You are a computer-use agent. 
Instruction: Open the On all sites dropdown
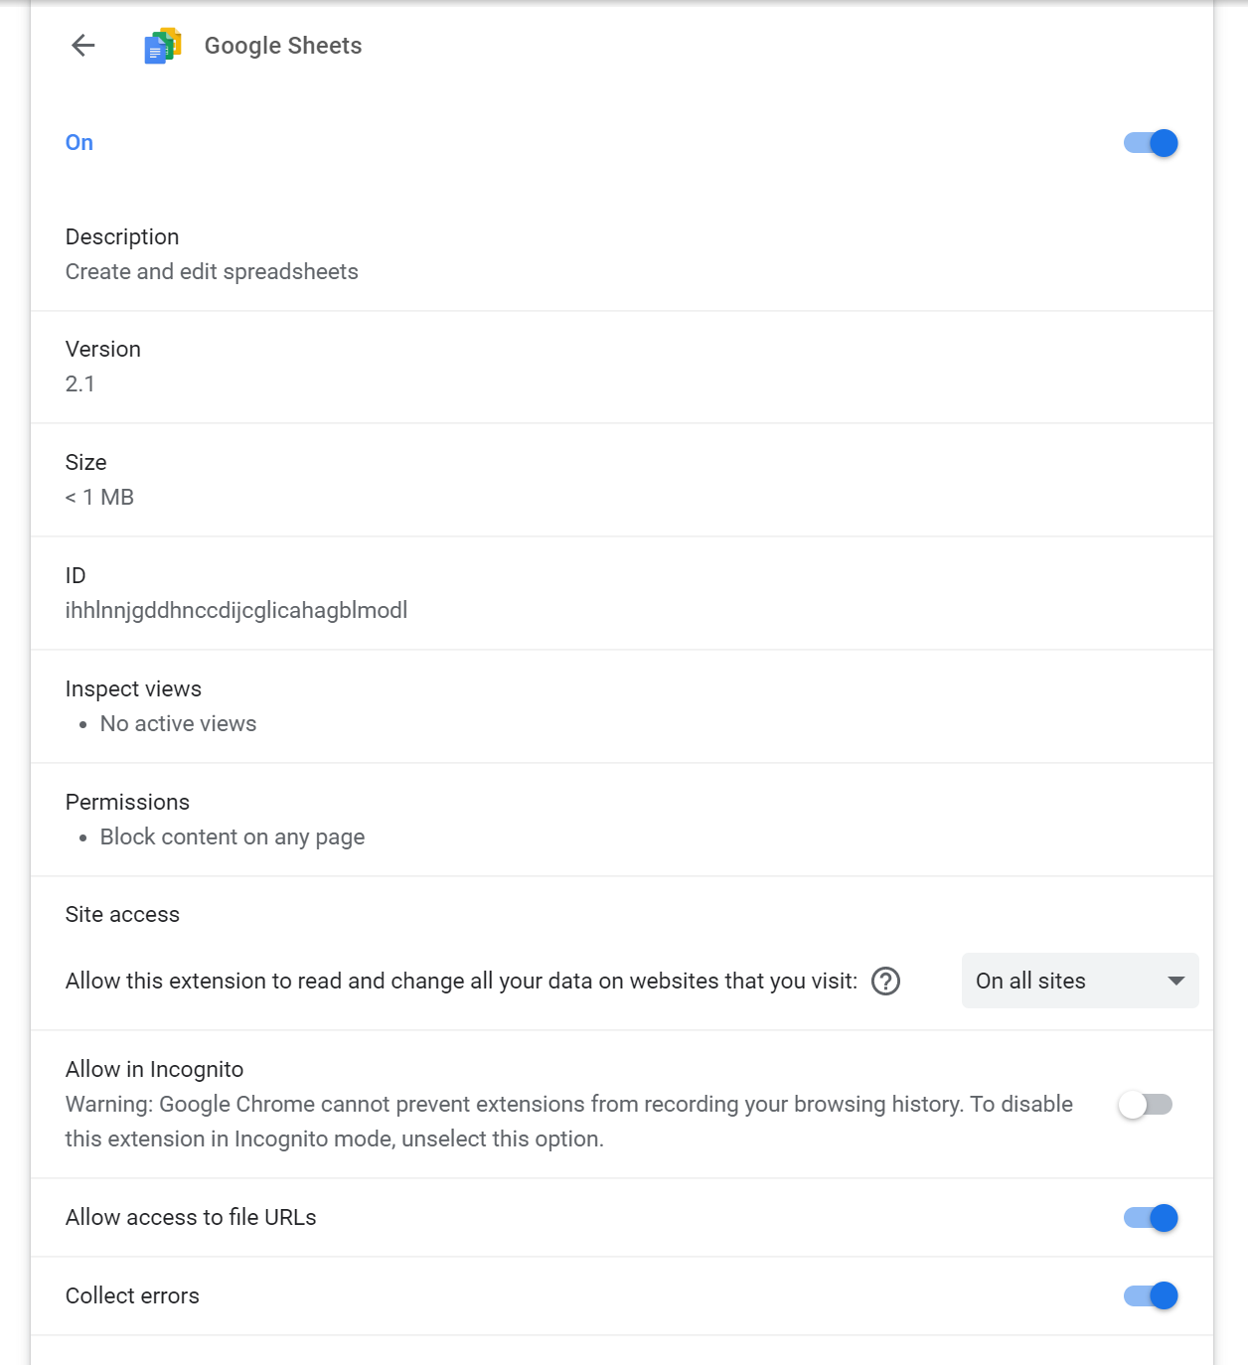click(x=1080, y=981)
